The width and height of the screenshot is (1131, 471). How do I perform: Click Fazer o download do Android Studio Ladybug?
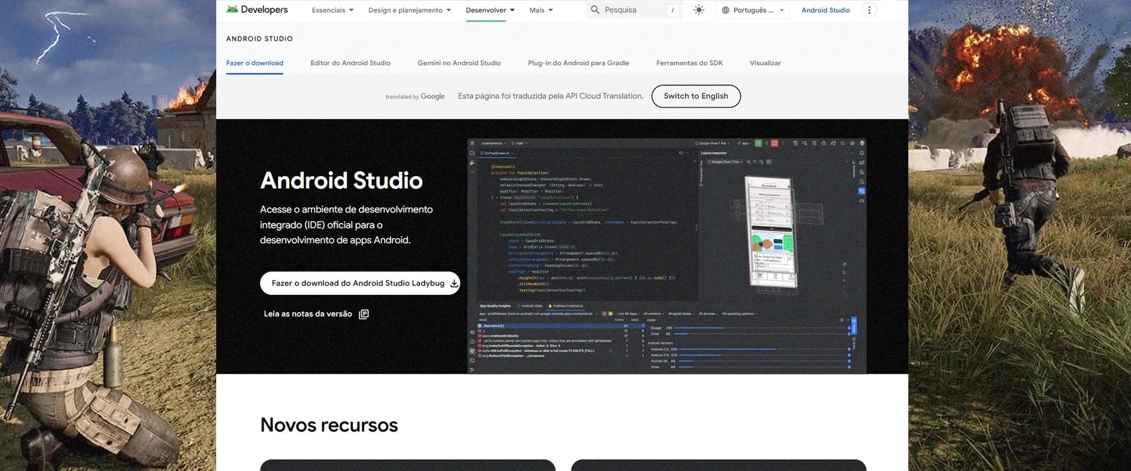point(360,283)
